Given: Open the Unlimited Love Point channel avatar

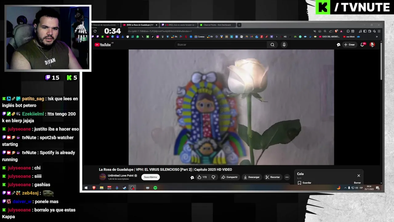Looking at the screenshot, I should (x=103, y=177).
